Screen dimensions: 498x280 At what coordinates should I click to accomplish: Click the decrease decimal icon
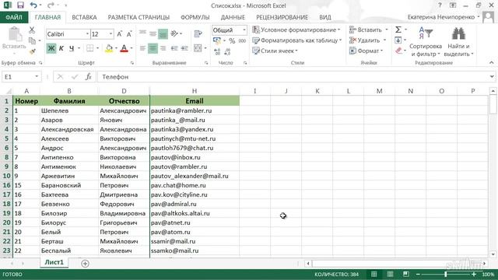(x=227, y=52)
